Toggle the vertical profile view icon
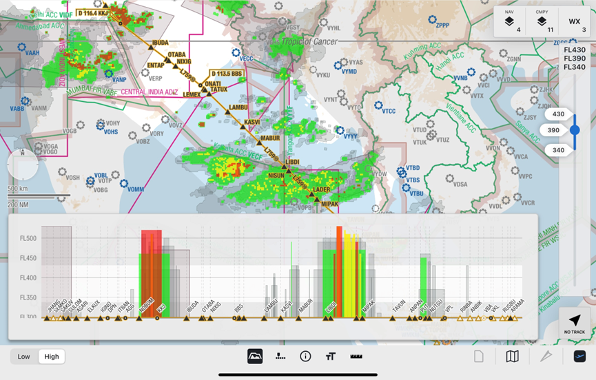Image resolution: width=596 pixels, height=380 pixels. click(x=255, y=357)
